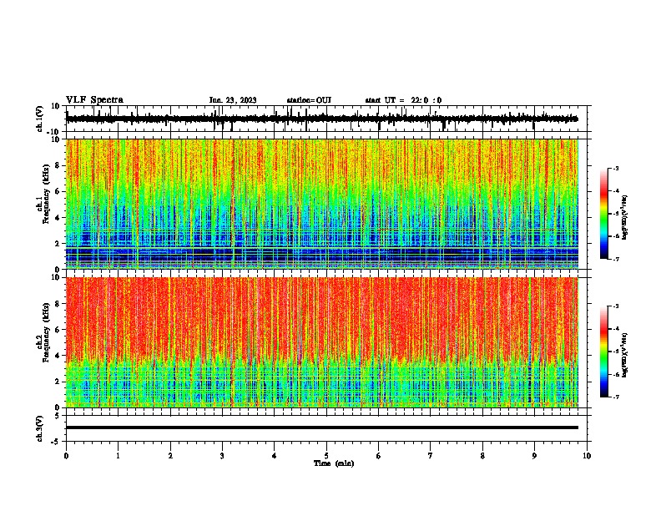Image resolution: width=661 pixels, height=511 pixels.
Task: Click inside the ch.1 spectrogram plot
Action: tap(322, 204)
